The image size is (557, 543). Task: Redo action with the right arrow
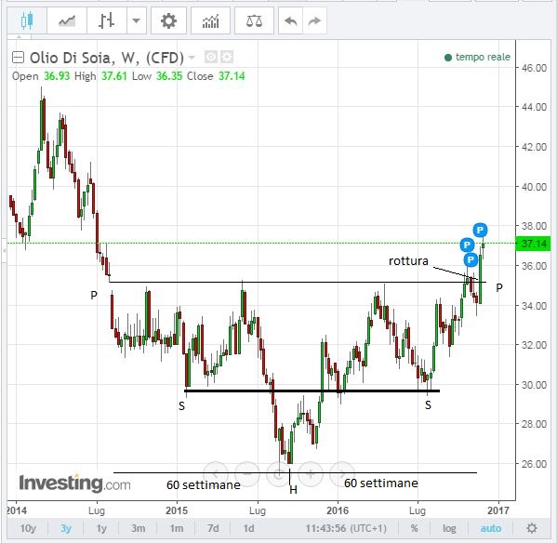tap(314, 21)
